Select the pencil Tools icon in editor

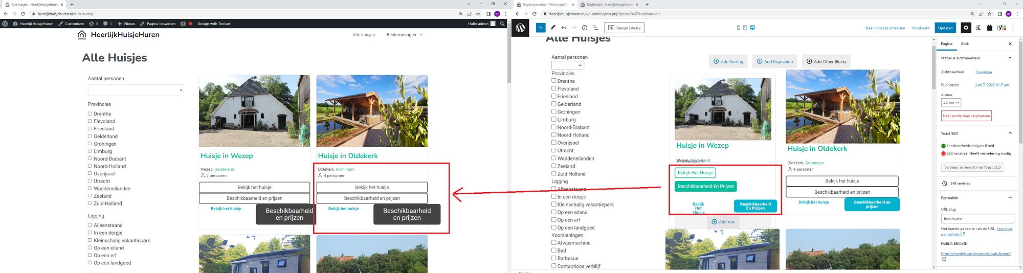553,28
